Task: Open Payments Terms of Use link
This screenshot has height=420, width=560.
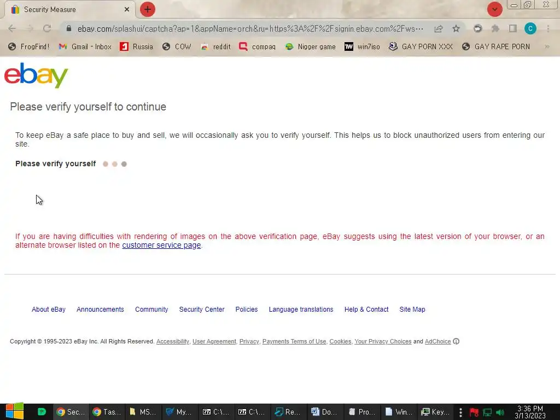Action: tap(294, 341)
